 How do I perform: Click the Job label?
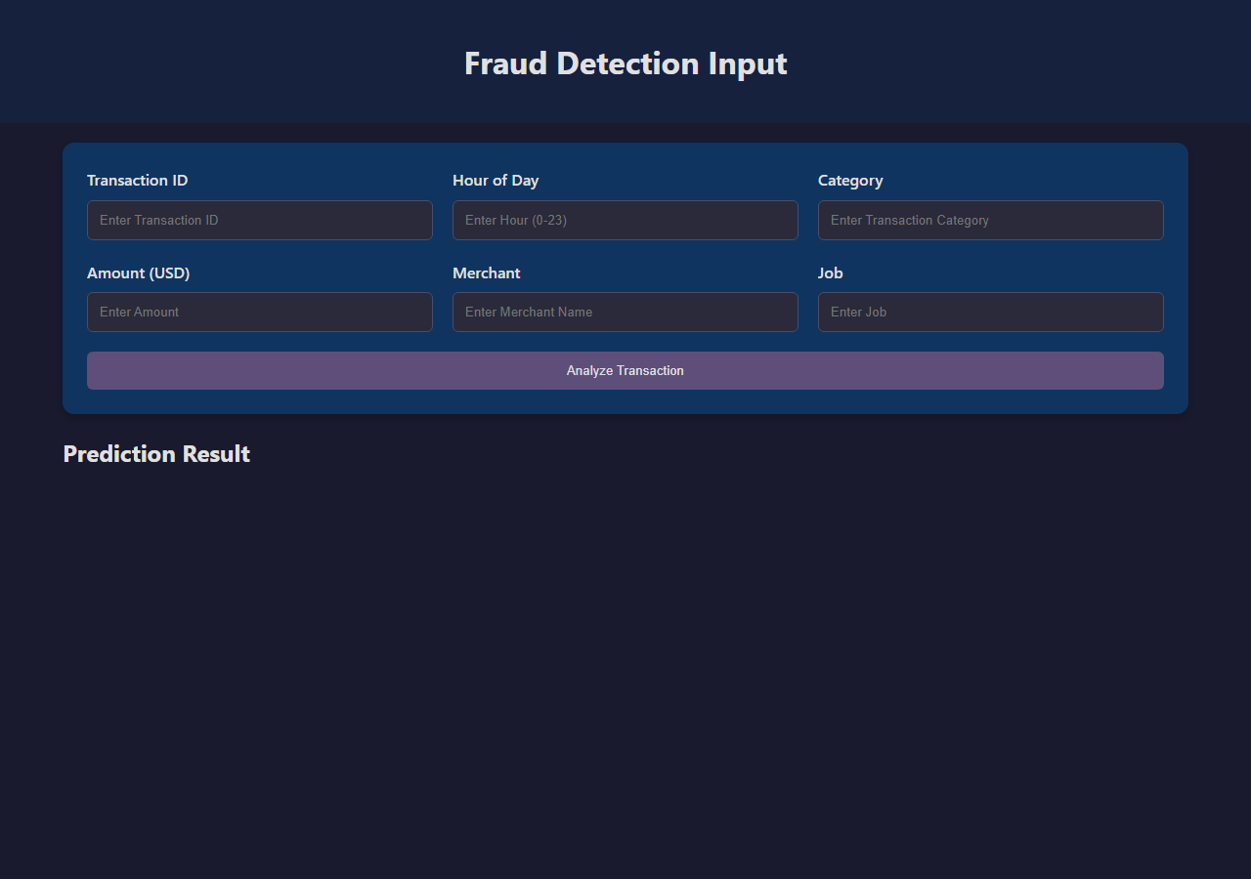(831, 273)
